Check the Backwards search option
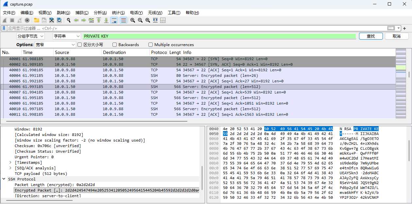Screen dimensions: 412x204 pyautogui.click(x=115, y=45)
